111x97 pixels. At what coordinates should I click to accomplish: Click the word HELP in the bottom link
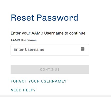(x=29, y=90)
